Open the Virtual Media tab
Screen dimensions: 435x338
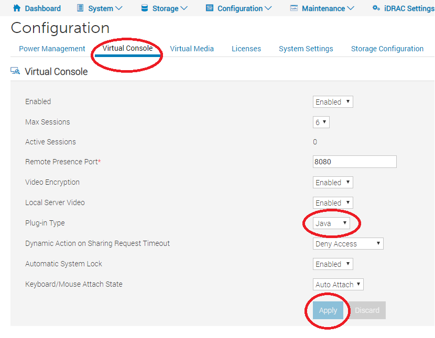(192, 48)
